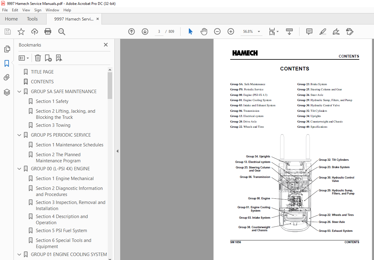Open the Help menu
This screenshot has height=260, width=374.
pos(67,10)
